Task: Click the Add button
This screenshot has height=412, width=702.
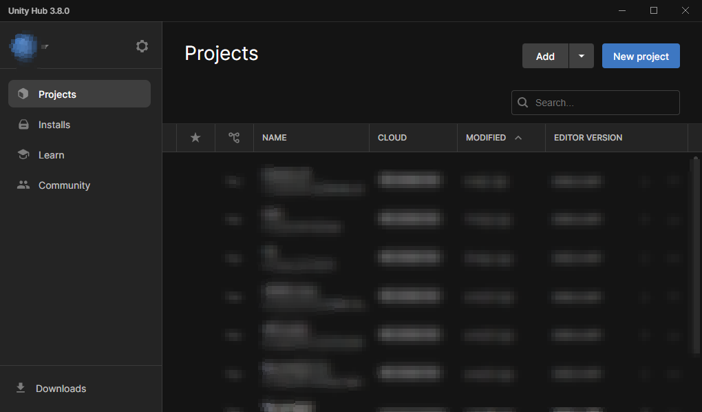Action: coord(545,56)
